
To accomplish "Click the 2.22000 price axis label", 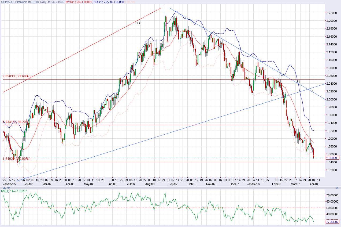I will click(x=332, y=13).
